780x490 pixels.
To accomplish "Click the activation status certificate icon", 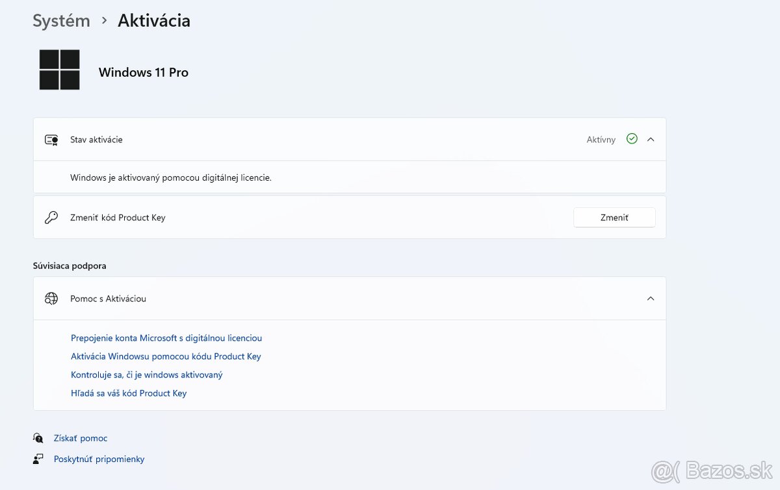I will 51,140.
